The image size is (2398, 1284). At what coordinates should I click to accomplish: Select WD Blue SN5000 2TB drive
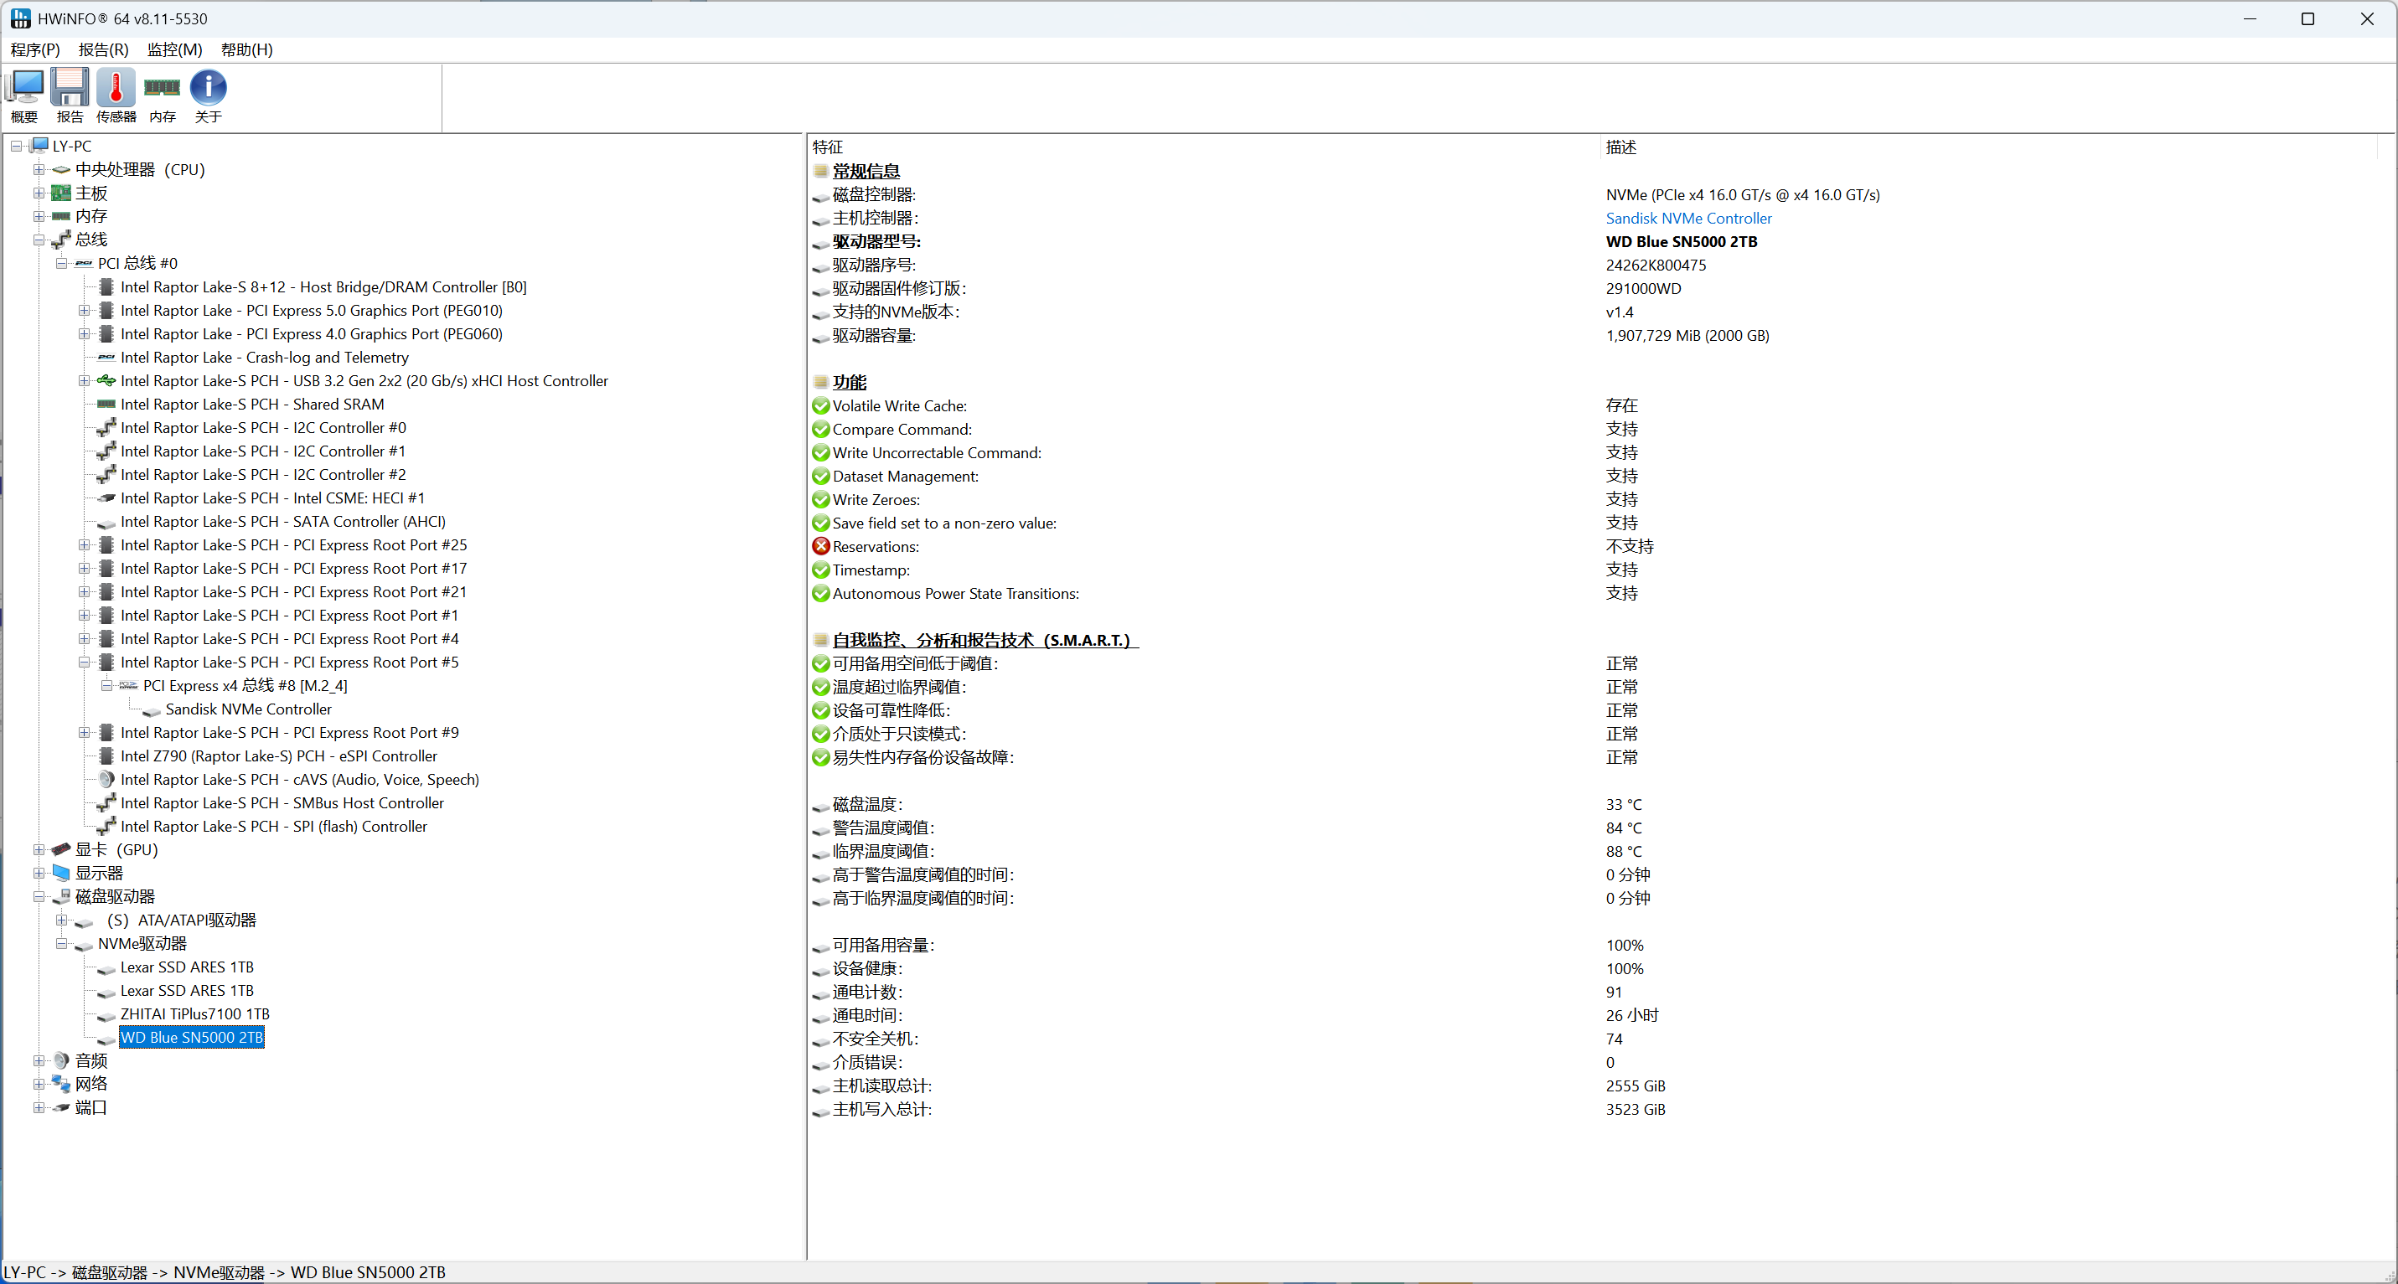click(192, 1038)
